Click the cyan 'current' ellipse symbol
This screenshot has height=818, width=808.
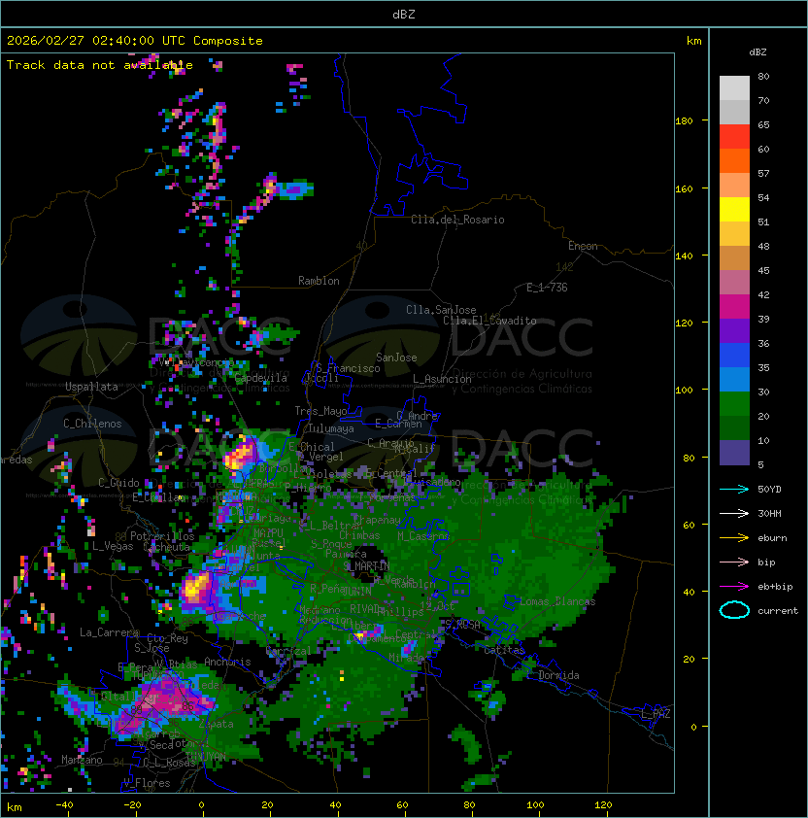pyautogui.click(x=734, y=610)
